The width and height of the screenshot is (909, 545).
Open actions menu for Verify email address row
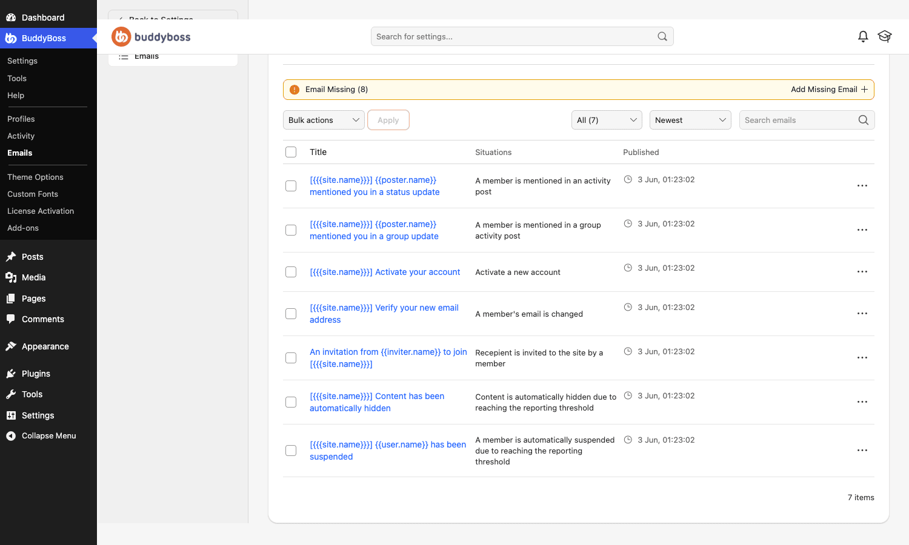(862, 314)
